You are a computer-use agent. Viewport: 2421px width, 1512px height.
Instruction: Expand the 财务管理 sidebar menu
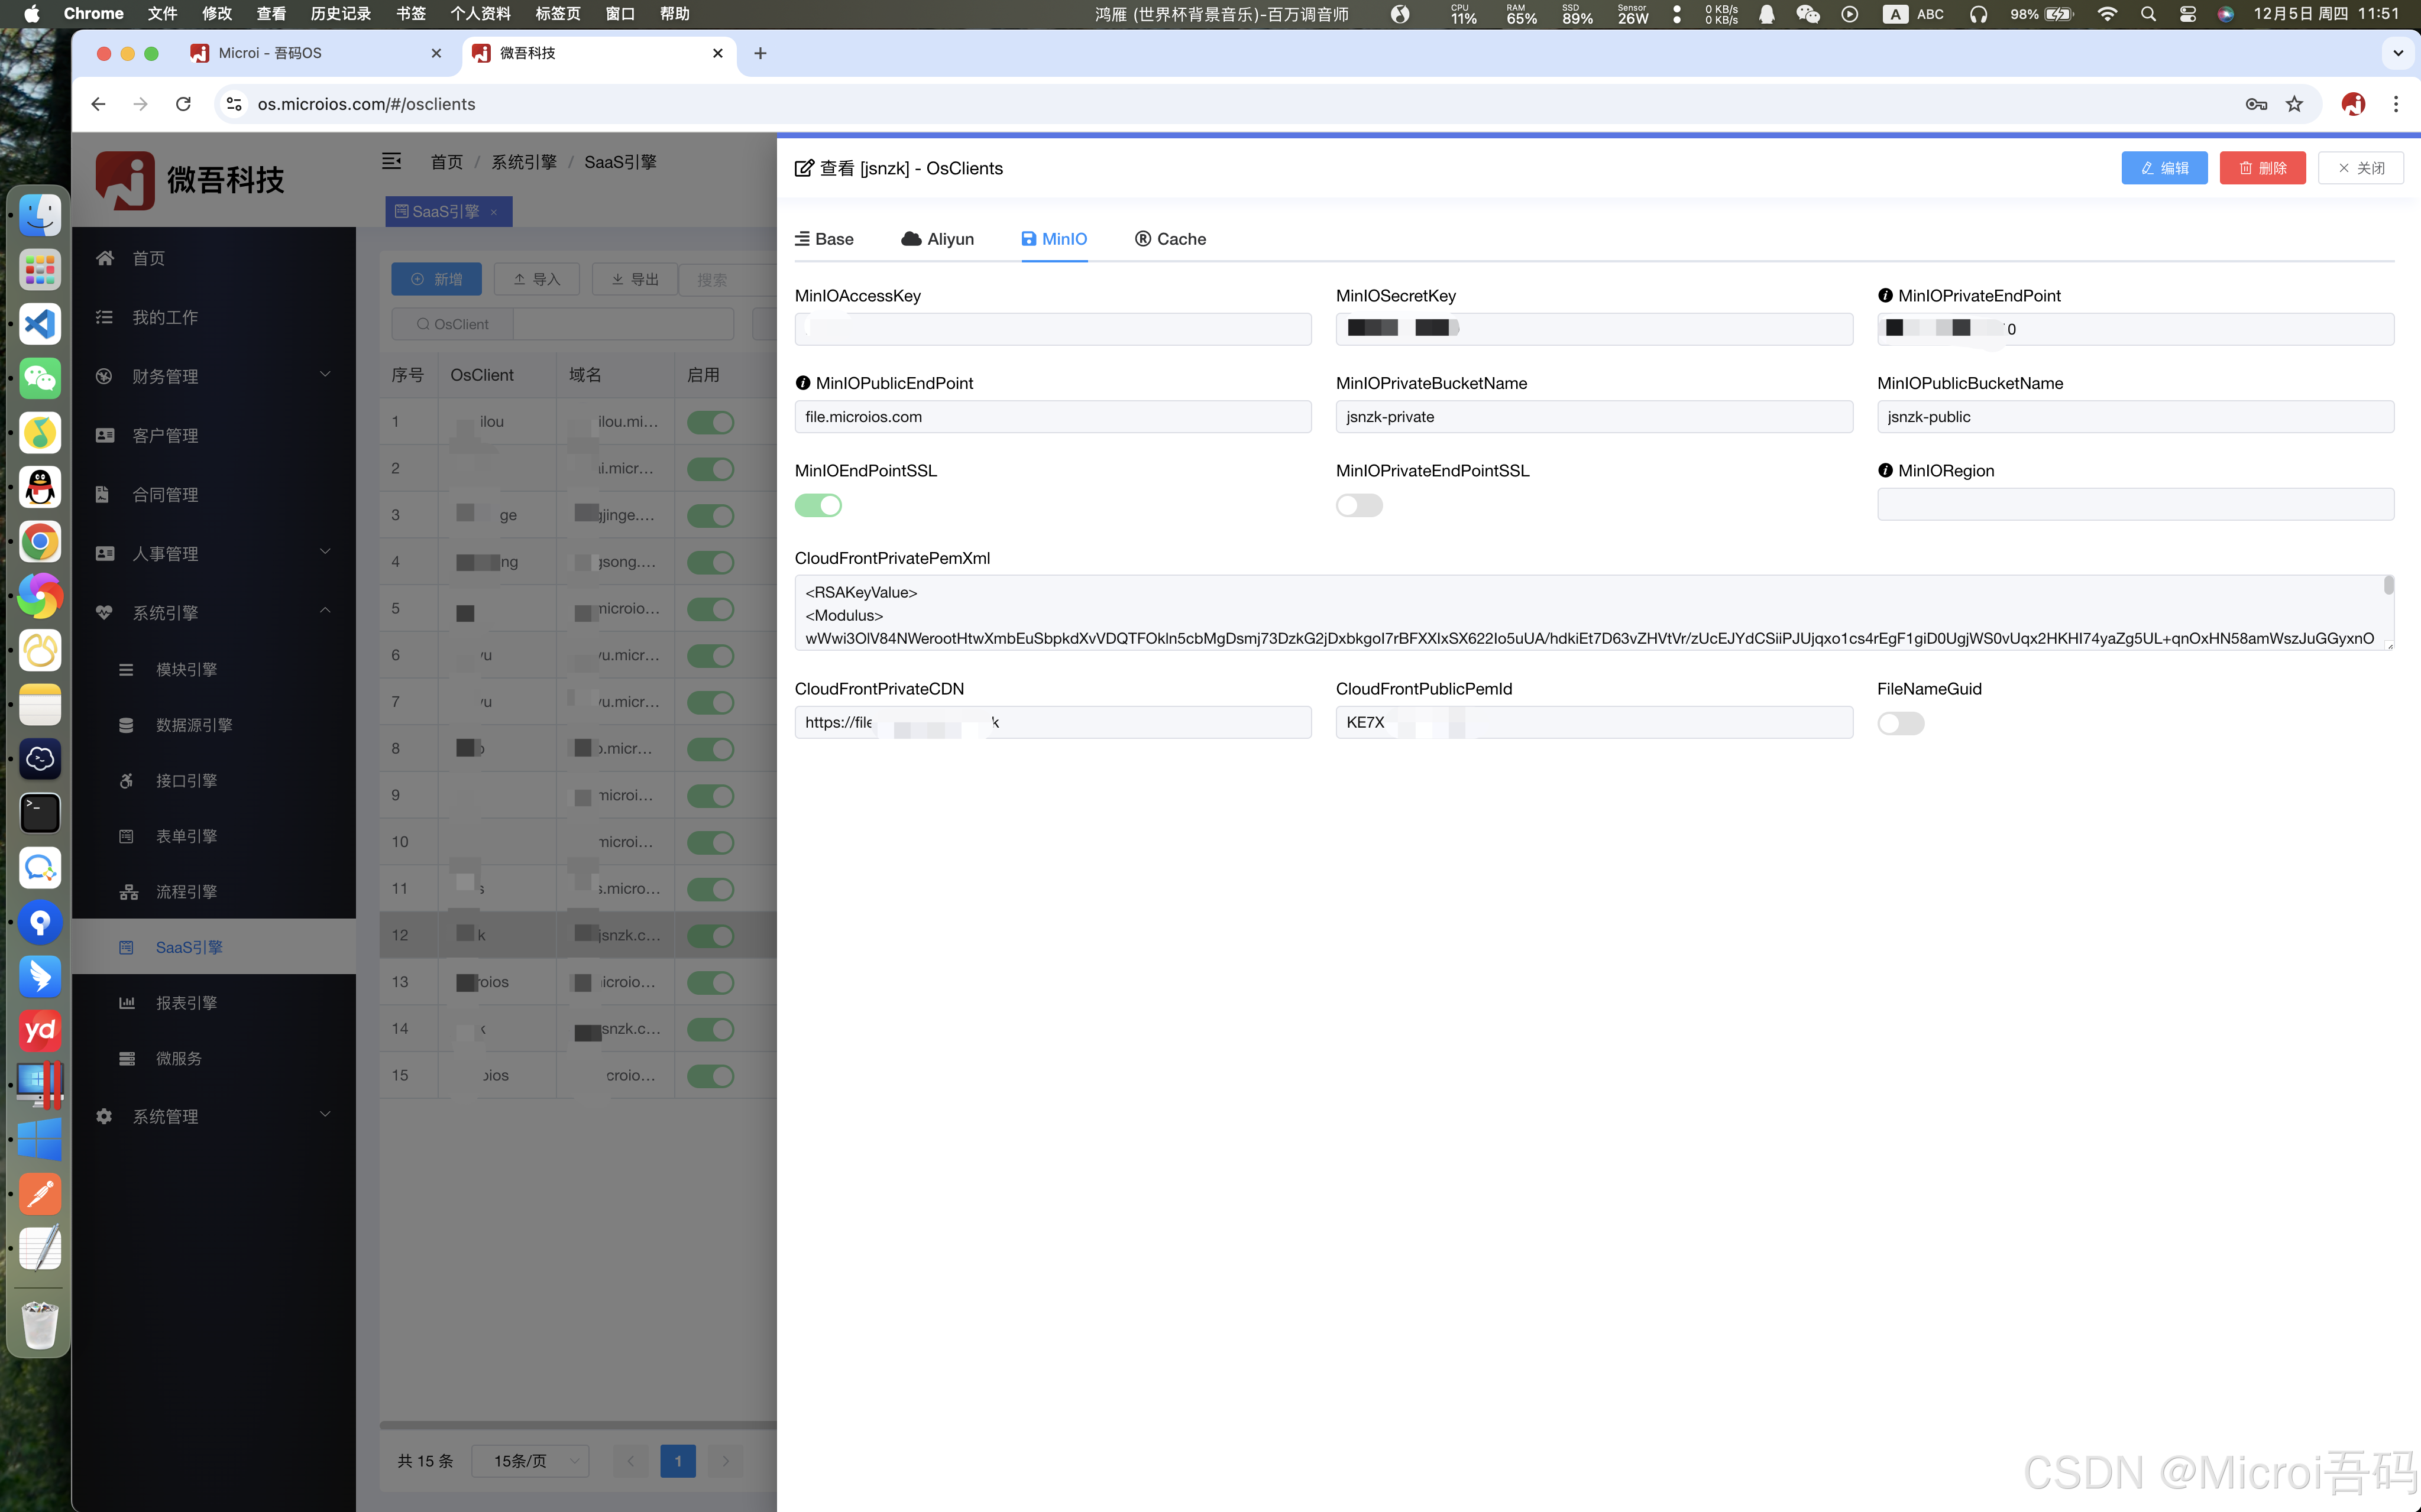(214, 377)
